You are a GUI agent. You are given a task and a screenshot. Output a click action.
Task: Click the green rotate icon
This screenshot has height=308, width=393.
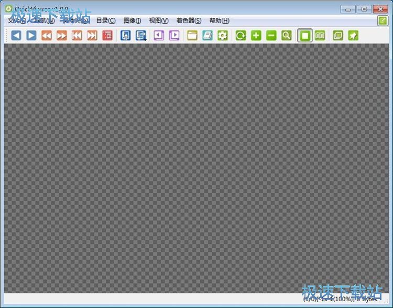pos(241,35)
